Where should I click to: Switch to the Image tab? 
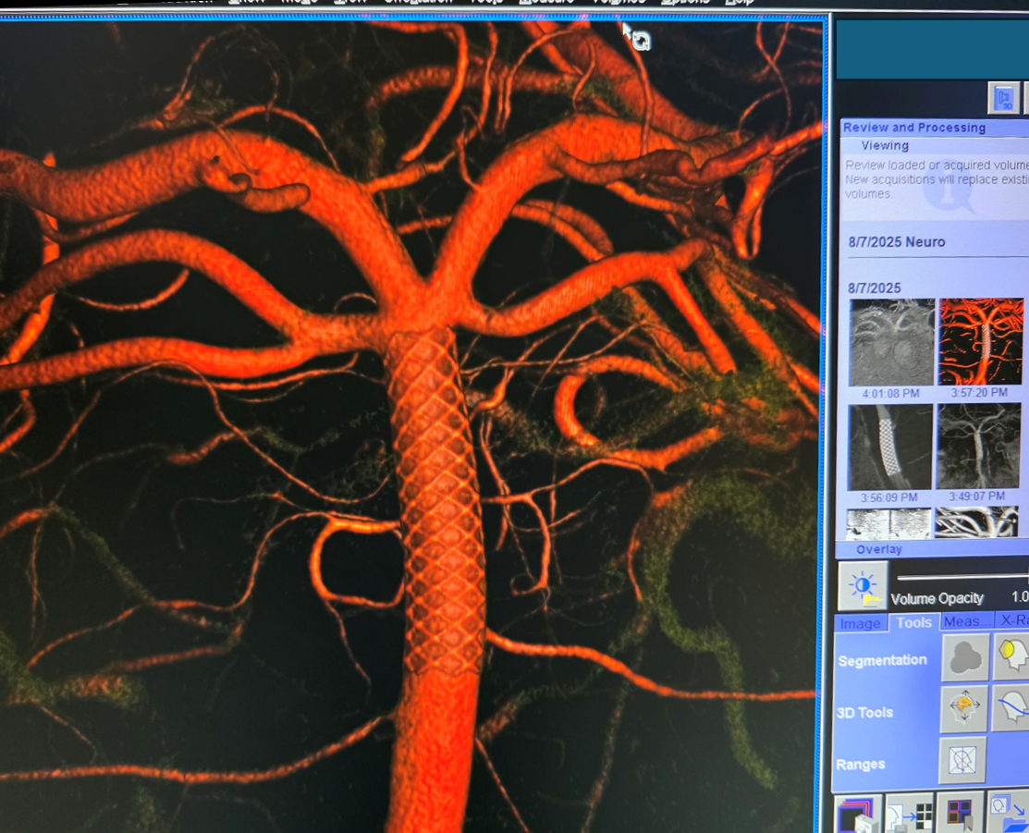point(860,623)
